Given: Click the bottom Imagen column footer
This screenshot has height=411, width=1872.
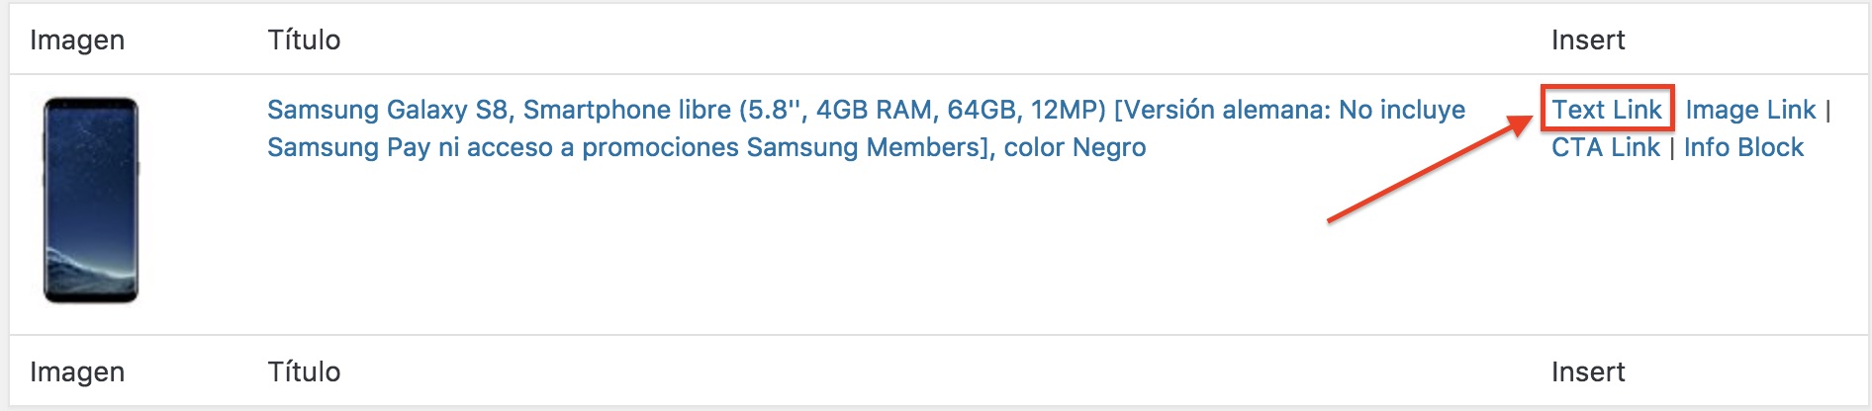Looking at the screenshot, I should [x=77, y=371].
